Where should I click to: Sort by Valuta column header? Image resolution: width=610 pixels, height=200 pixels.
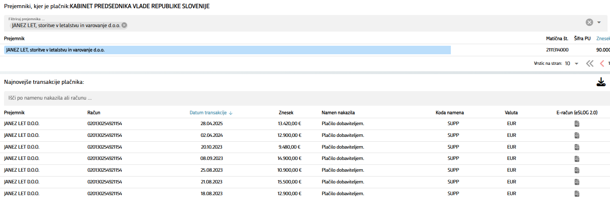tap(511, 113)
